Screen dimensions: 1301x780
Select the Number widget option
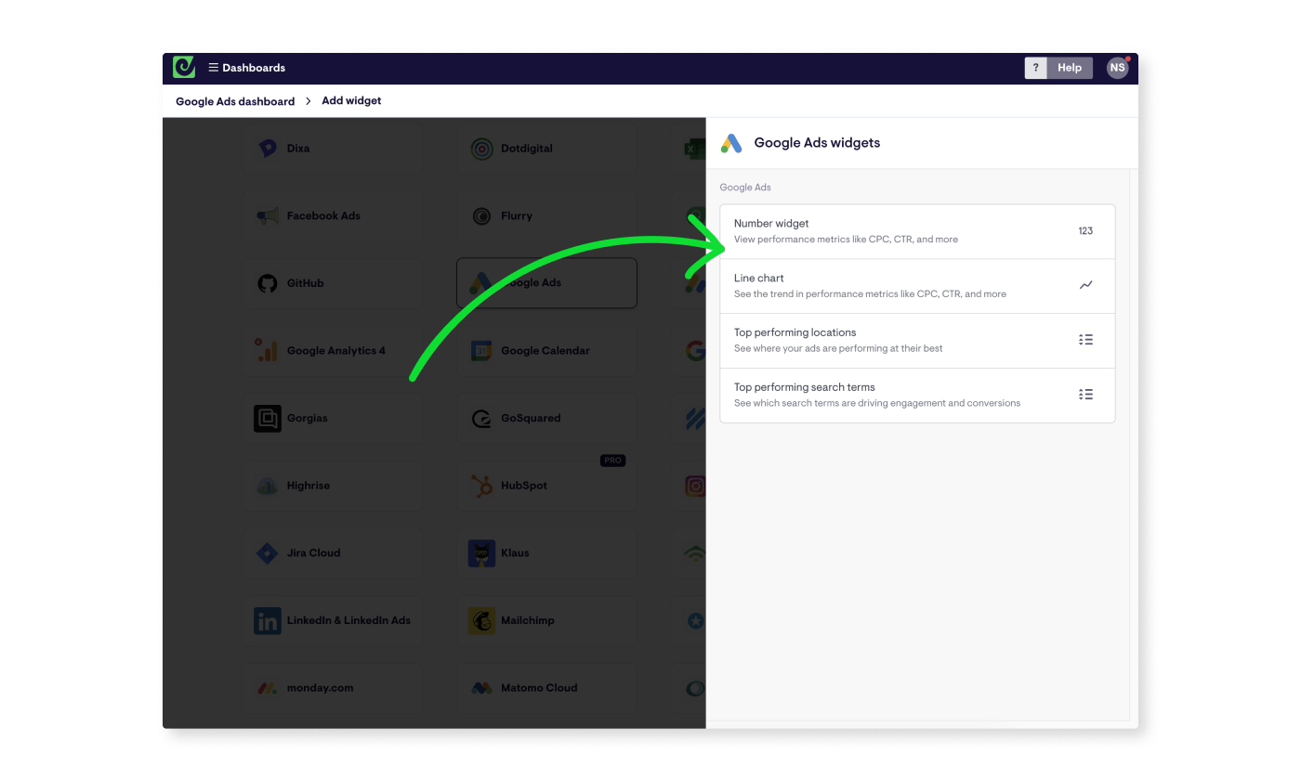(917, 231)
